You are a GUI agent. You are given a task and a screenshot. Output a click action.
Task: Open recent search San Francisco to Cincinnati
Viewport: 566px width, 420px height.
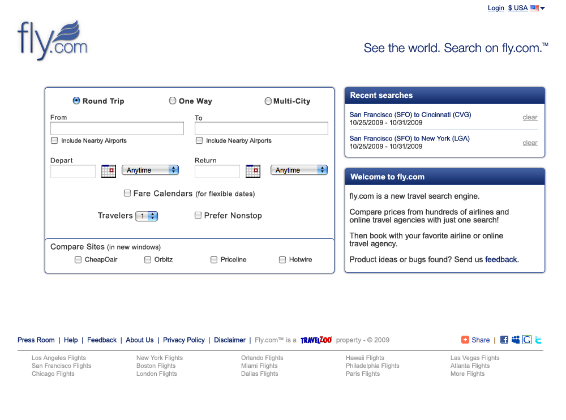tap(410, 114)
